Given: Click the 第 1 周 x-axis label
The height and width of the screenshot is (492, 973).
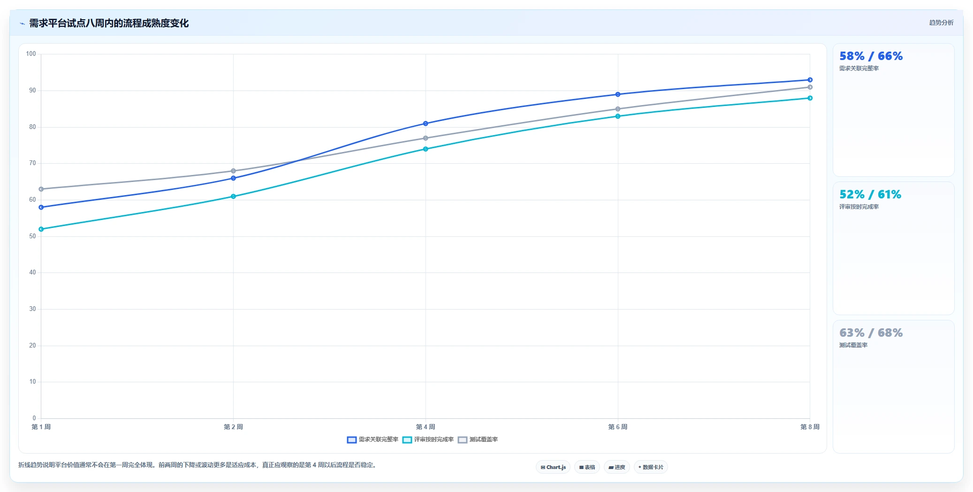Looking at the screenshot, I should point(41,427).
